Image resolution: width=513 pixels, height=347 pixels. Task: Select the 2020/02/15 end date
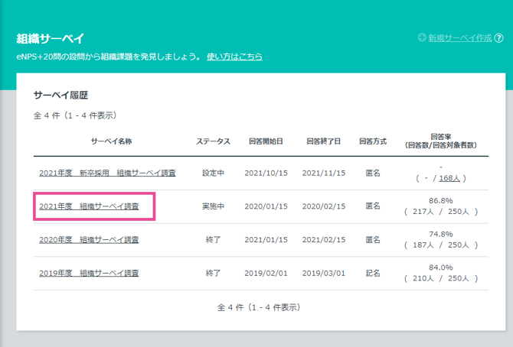pos(324,206)
